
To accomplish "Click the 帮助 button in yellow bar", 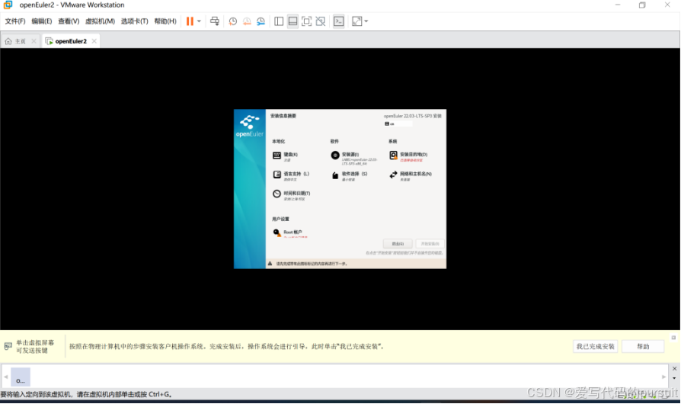I will point(643,347).
